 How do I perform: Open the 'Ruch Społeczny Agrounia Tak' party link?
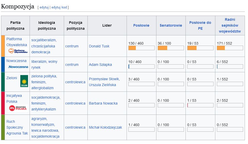17,127
